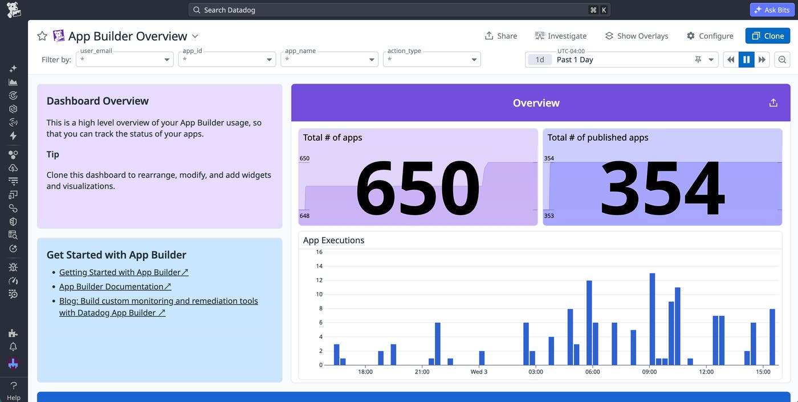Clone this dashboard
The width and height of the screenshot is (798, 402).
click(x=768, y=36)
